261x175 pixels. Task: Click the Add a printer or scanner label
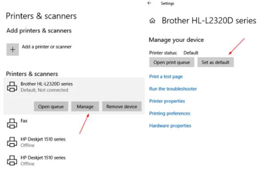(47, 47)
